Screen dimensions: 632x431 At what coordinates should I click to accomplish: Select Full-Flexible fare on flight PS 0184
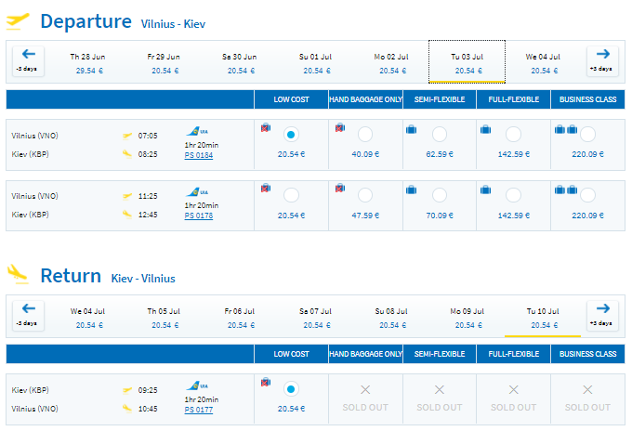coord(513,134)
